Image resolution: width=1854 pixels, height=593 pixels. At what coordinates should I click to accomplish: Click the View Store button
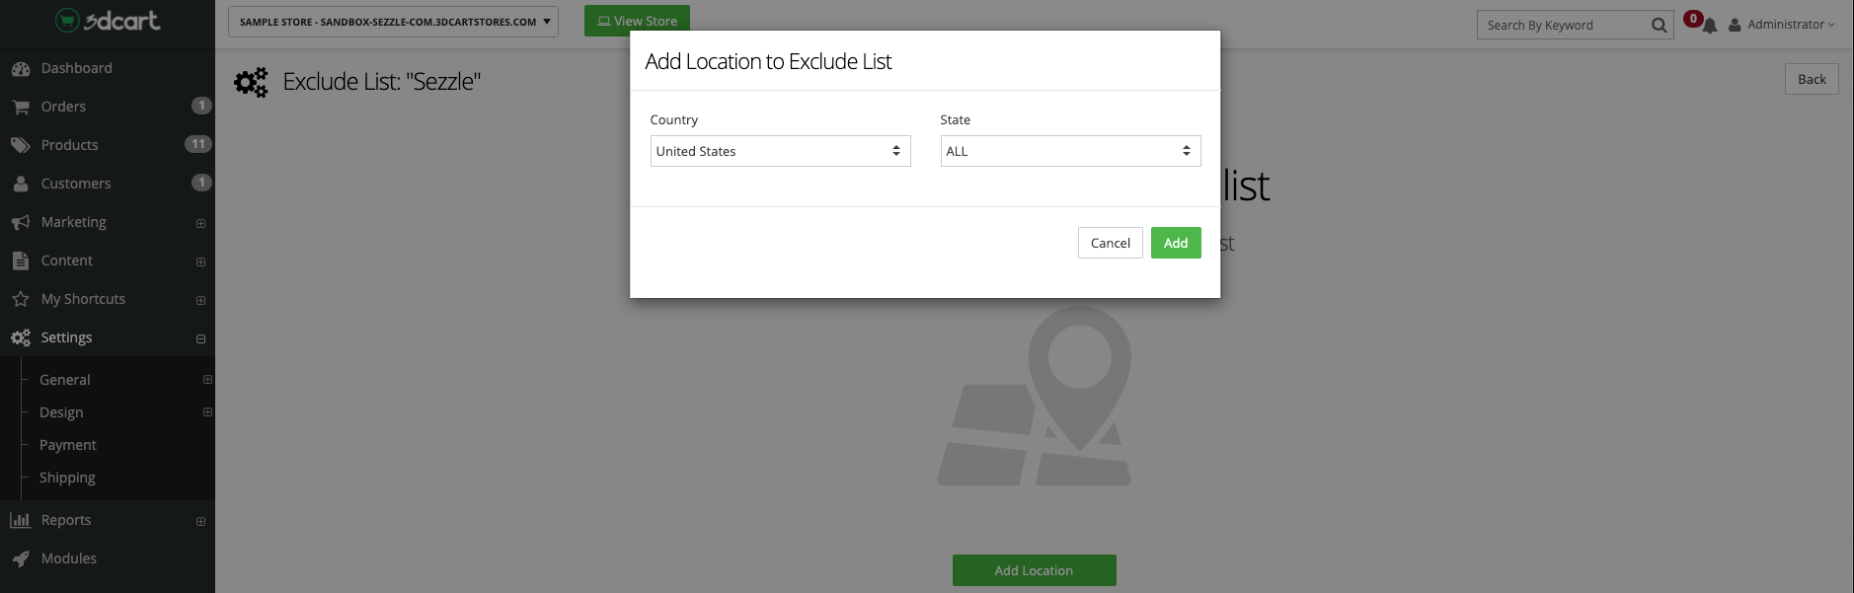(637, 21)
